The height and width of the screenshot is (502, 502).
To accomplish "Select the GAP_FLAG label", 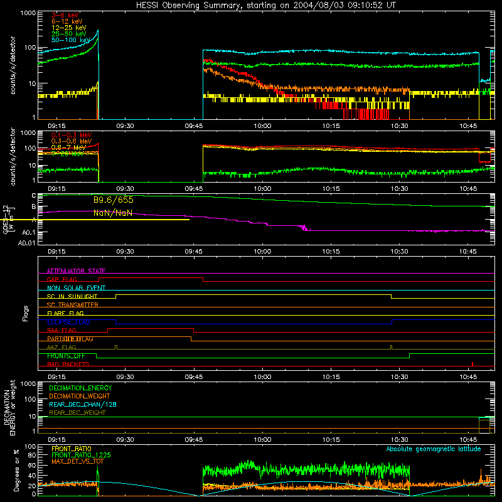I will click(62, 279).
